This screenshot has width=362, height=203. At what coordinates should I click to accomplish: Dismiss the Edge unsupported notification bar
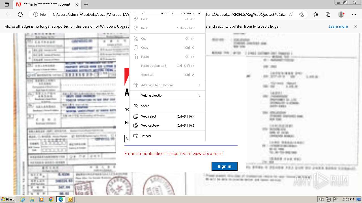355,27
